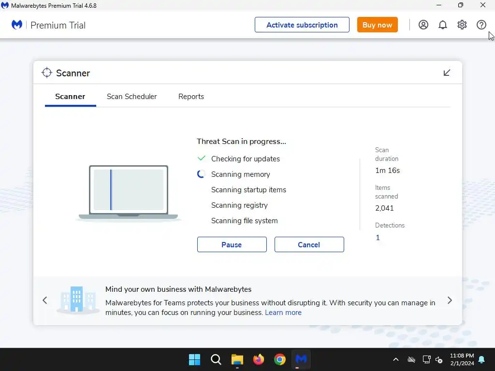495x371 pixels.
Task: Click the Scanning file system step
Action: click(244, 220)
